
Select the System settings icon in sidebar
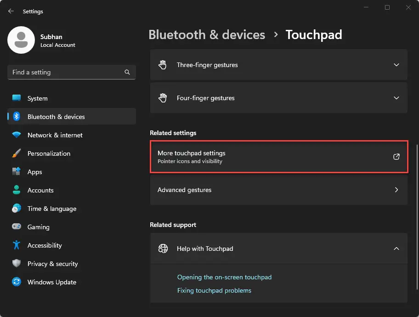[x=17, y=98]
